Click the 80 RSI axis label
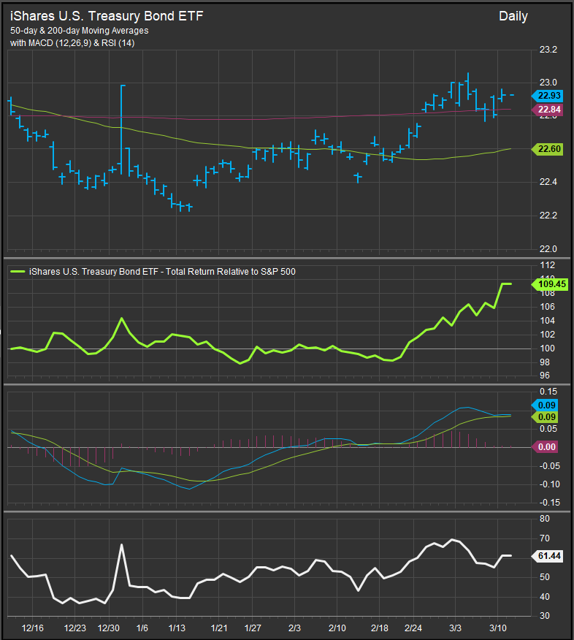574x640 pixels. [545, 519]
